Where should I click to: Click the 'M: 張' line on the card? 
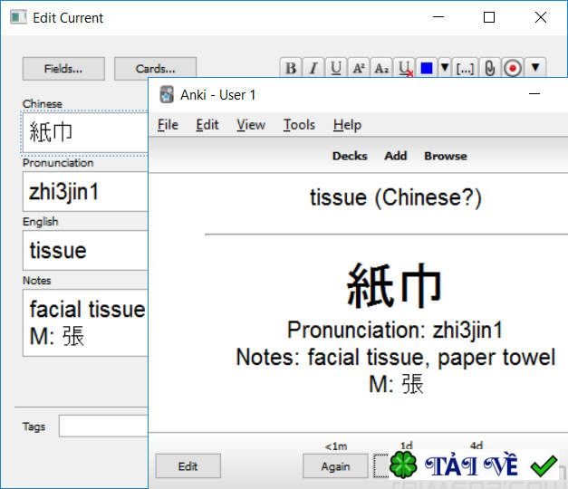point(396,384)
